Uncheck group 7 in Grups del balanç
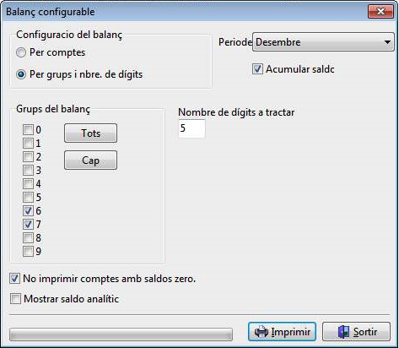The width and height of the screenshot is (399, 348). click(28, 225)
